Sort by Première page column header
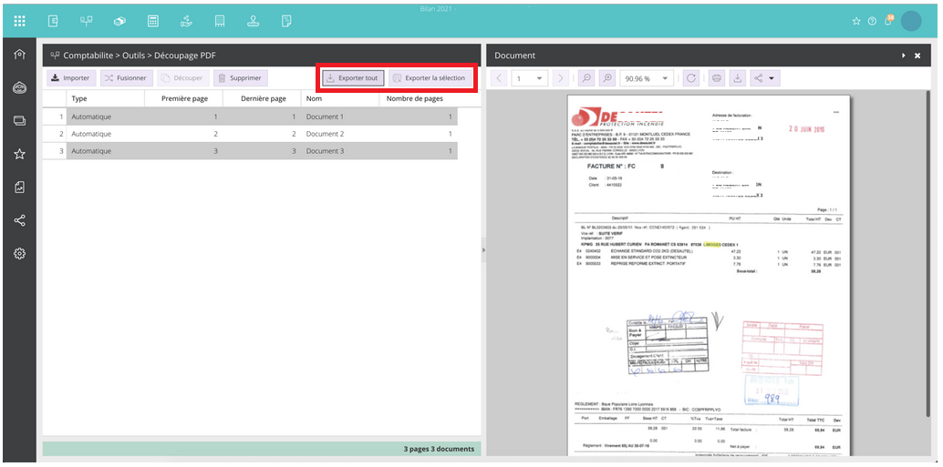 point(184,98)
